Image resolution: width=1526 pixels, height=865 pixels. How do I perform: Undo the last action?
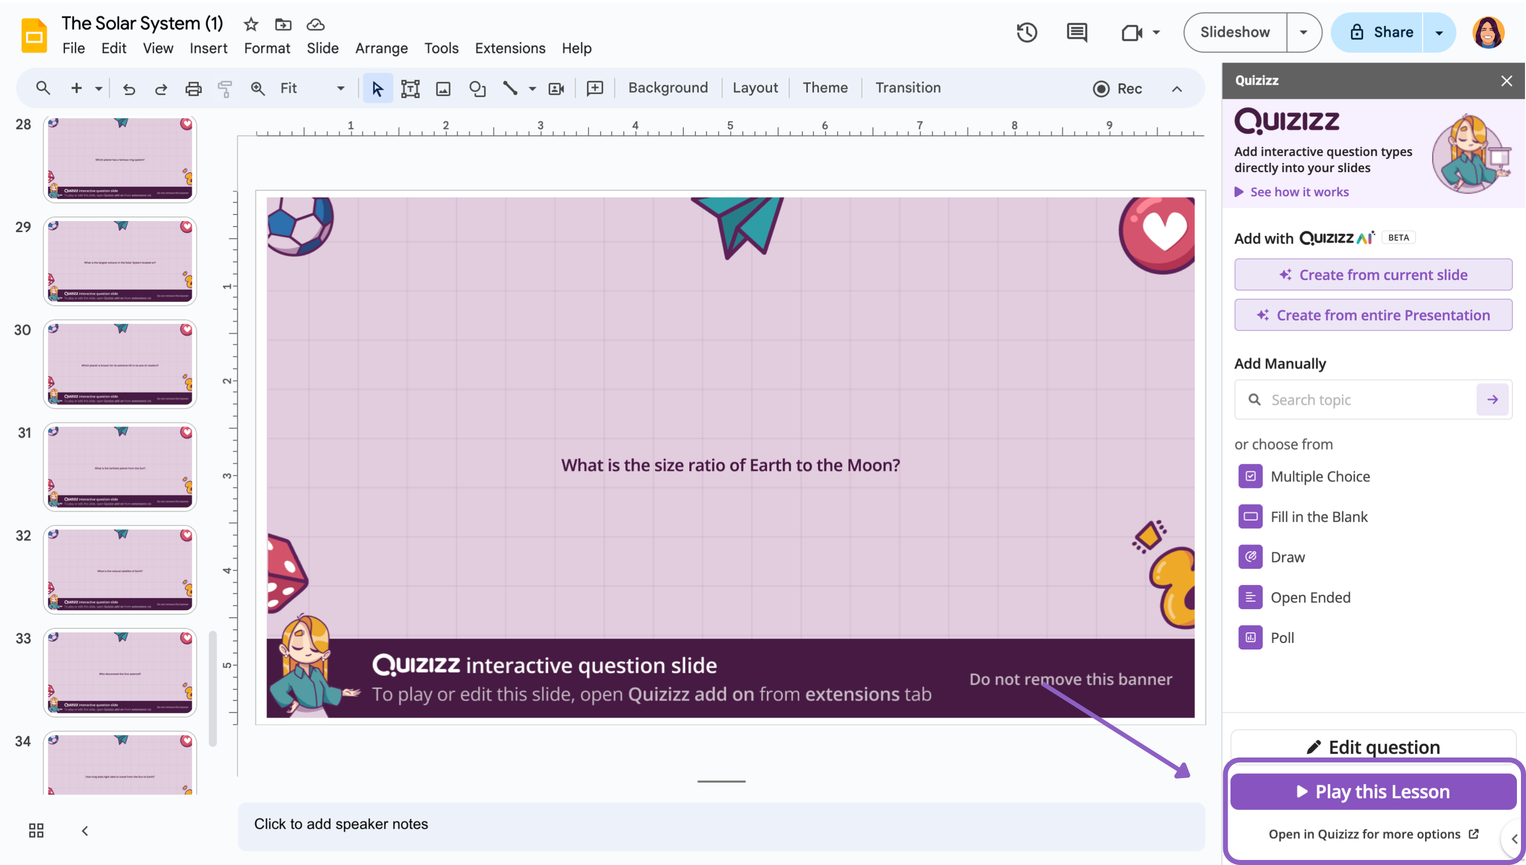[x=129, y=88]
